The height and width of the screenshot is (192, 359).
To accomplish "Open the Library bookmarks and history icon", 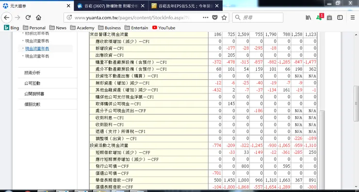I will point(309,17).
